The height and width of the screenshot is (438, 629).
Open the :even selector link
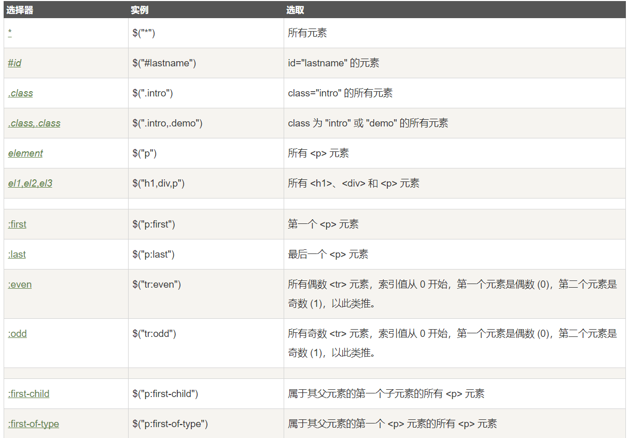tap(20, 285)
